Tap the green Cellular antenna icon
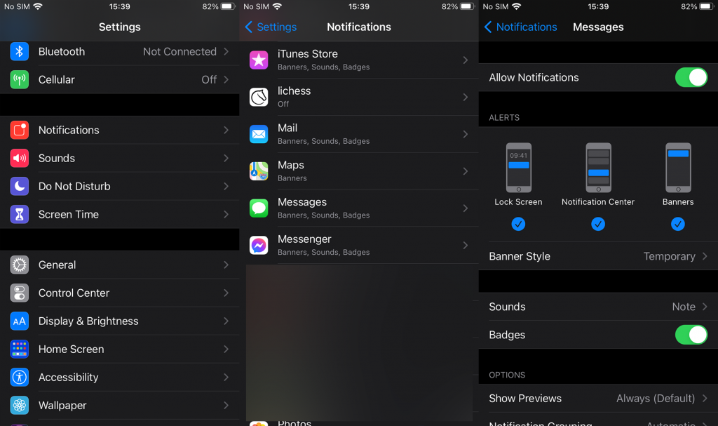Image resolution: width=718 pixels, height=426 pixels. [x=19, y=79]
